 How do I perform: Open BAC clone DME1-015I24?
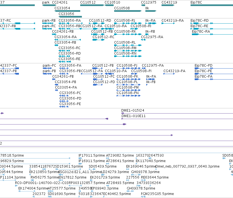point(133,111)
